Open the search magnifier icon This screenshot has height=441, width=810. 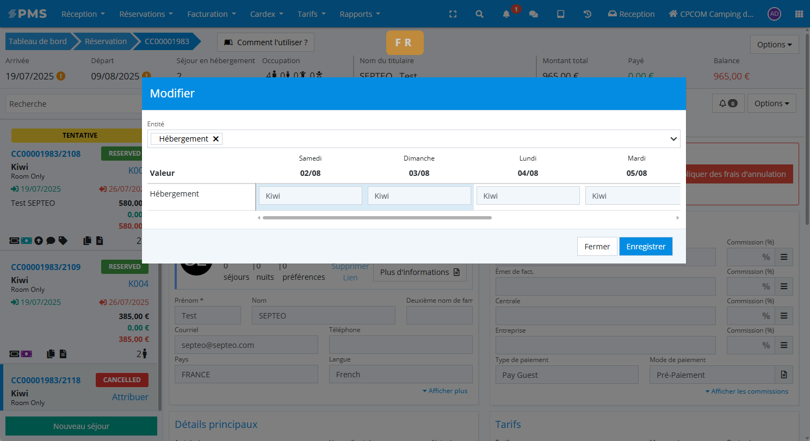tap(479, 14)
